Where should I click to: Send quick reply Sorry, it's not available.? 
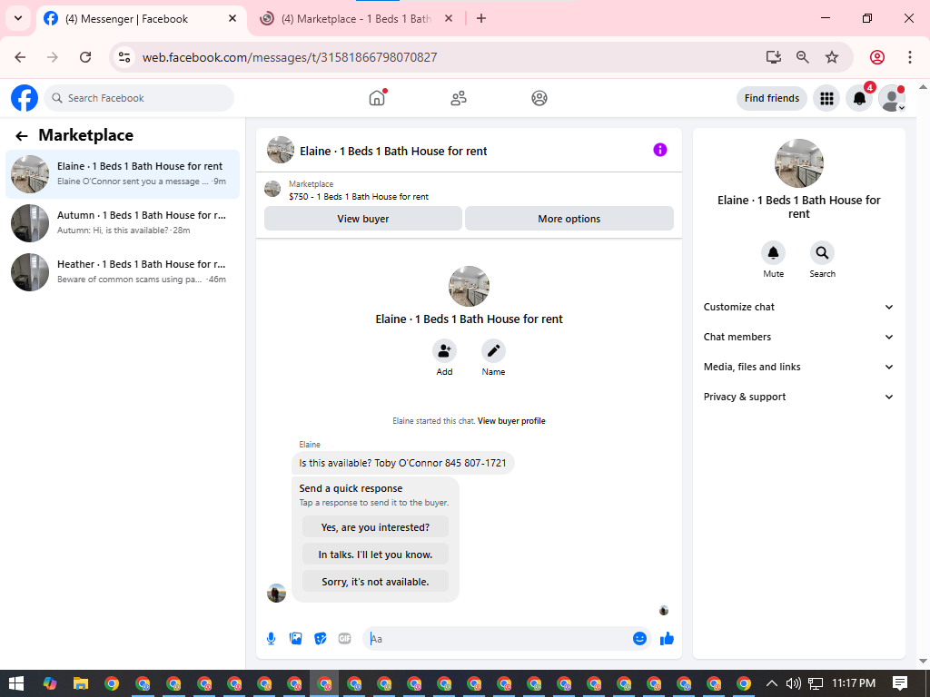pos(375,582)
